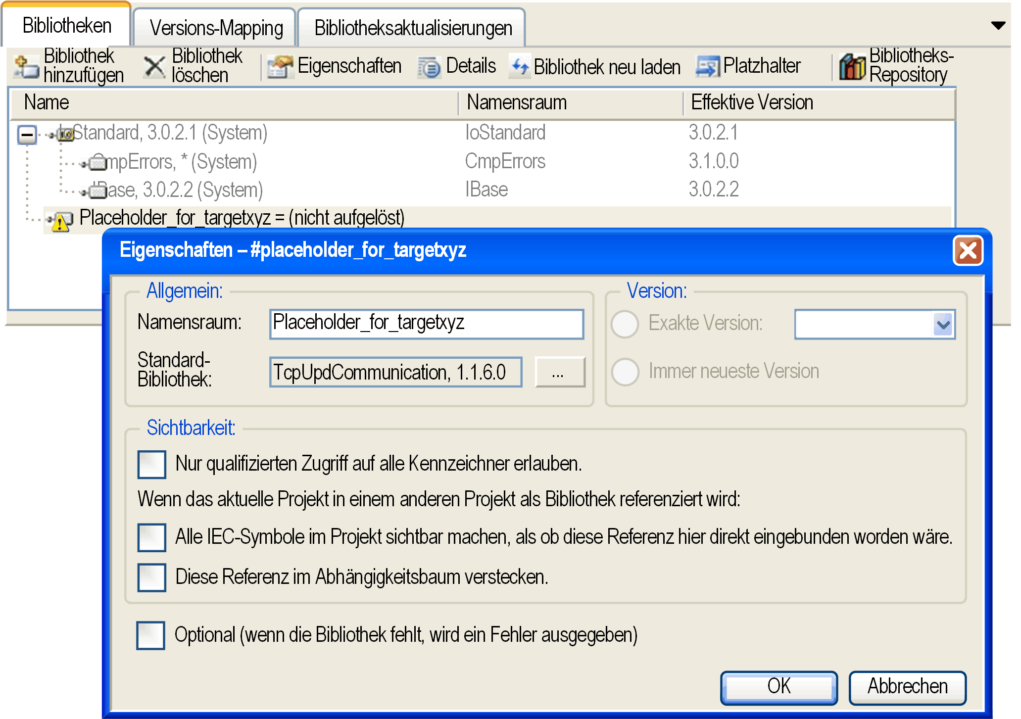
Task: Open the Bibliotheksaktualisierungen tab
Action: click(x=412, y=28)
